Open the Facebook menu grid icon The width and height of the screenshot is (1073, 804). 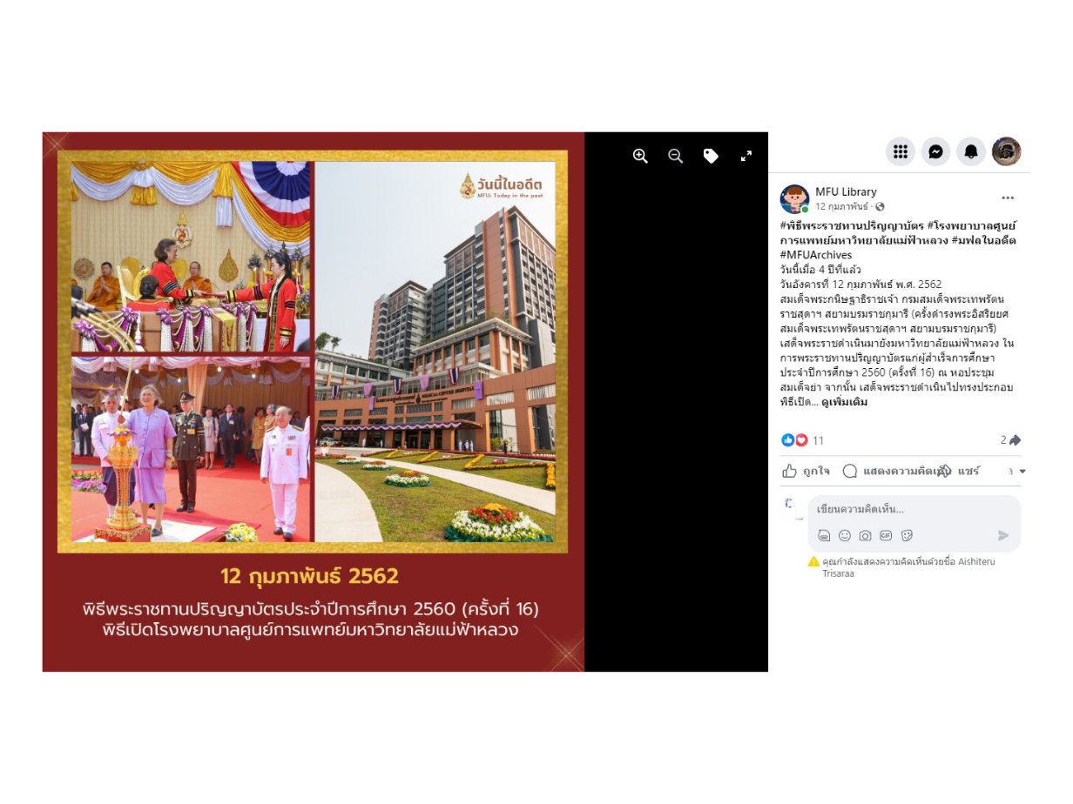(901, 151)
